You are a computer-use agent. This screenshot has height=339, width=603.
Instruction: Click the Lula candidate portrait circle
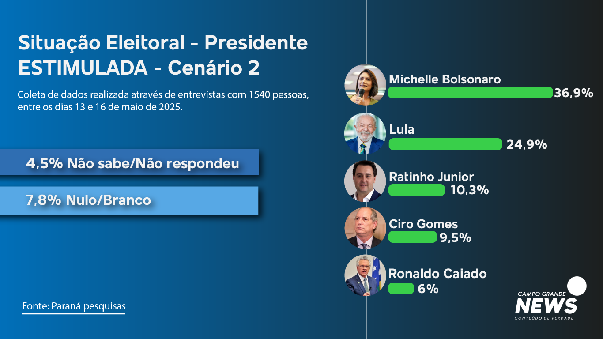365,133
